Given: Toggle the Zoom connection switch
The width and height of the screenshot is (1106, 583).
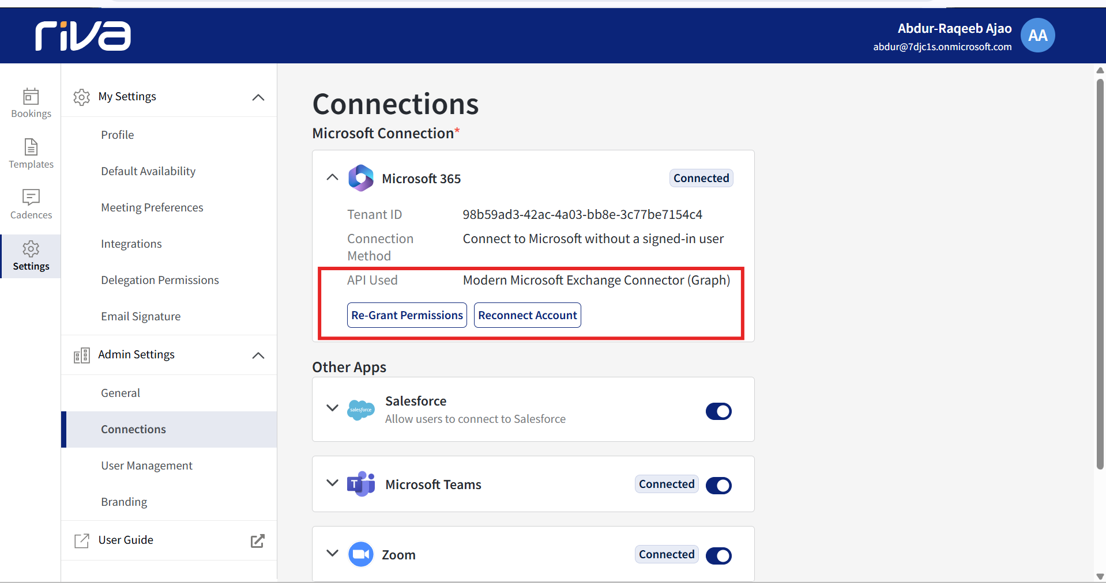Looking at the screenshot, I should [x=718, y=556].
